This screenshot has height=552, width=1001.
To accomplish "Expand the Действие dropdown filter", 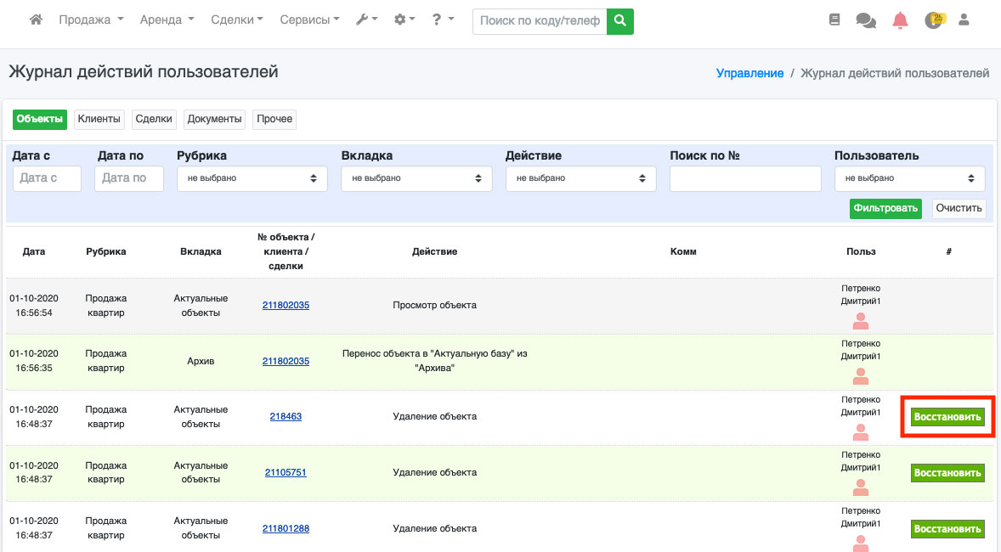I will (x=580, y=178).
